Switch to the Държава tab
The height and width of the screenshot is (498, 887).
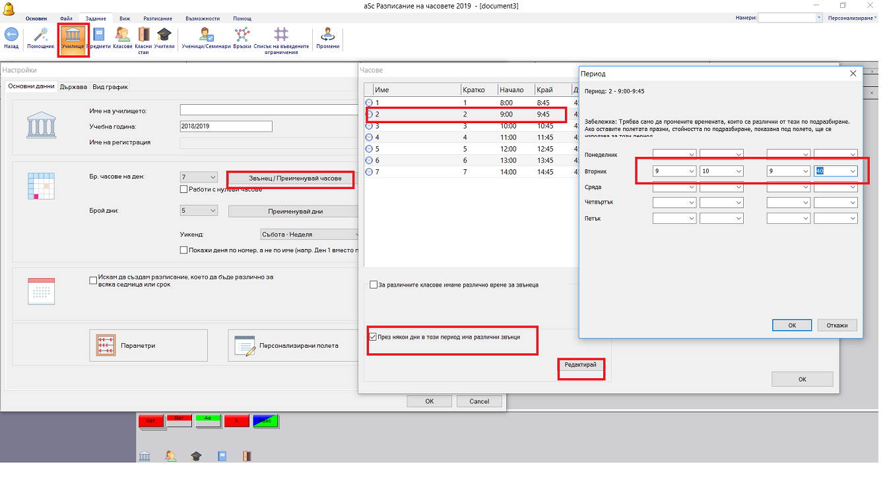(x=73, y=86)
